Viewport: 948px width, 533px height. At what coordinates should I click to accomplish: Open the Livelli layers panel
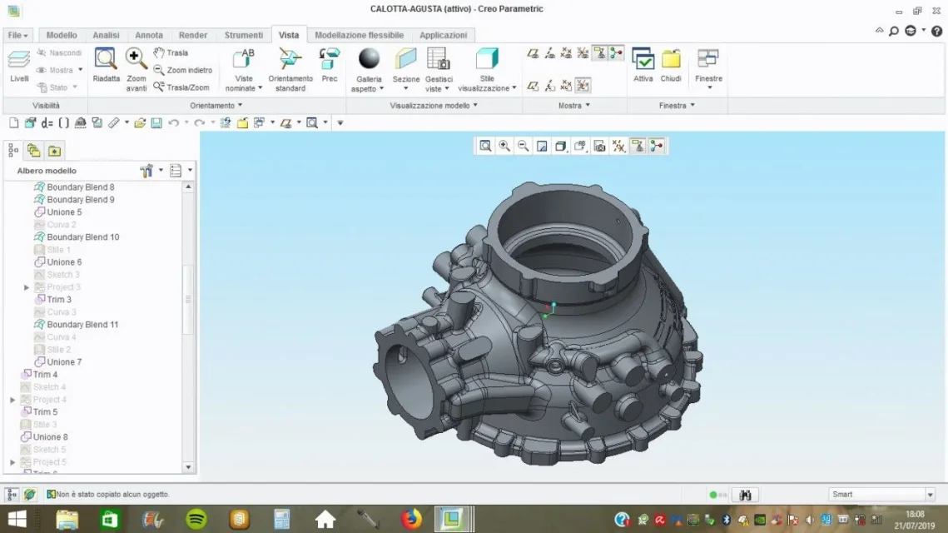[x=19, y=65]
